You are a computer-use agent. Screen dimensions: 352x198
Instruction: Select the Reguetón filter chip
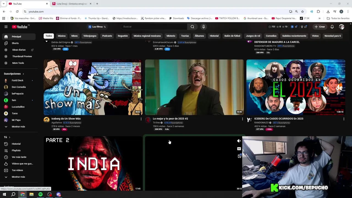point(123,36)
